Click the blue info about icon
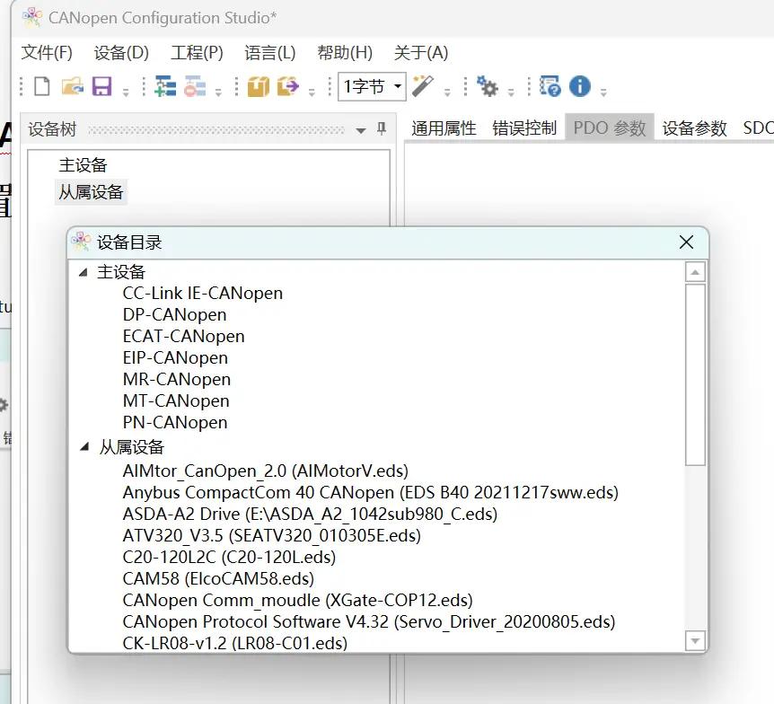The height and width of the screenshot is (704, 774). point(579,86)
